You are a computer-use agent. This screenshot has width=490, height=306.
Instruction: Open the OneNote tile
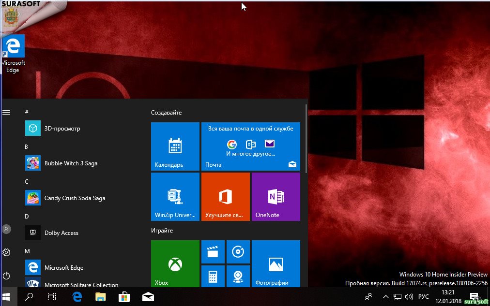point(276,196)
